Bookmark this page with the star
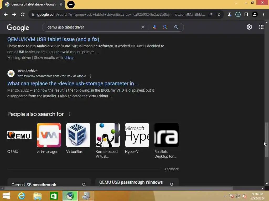The height and width of the screenshot is (201, 269). click(x=219, y=15)
